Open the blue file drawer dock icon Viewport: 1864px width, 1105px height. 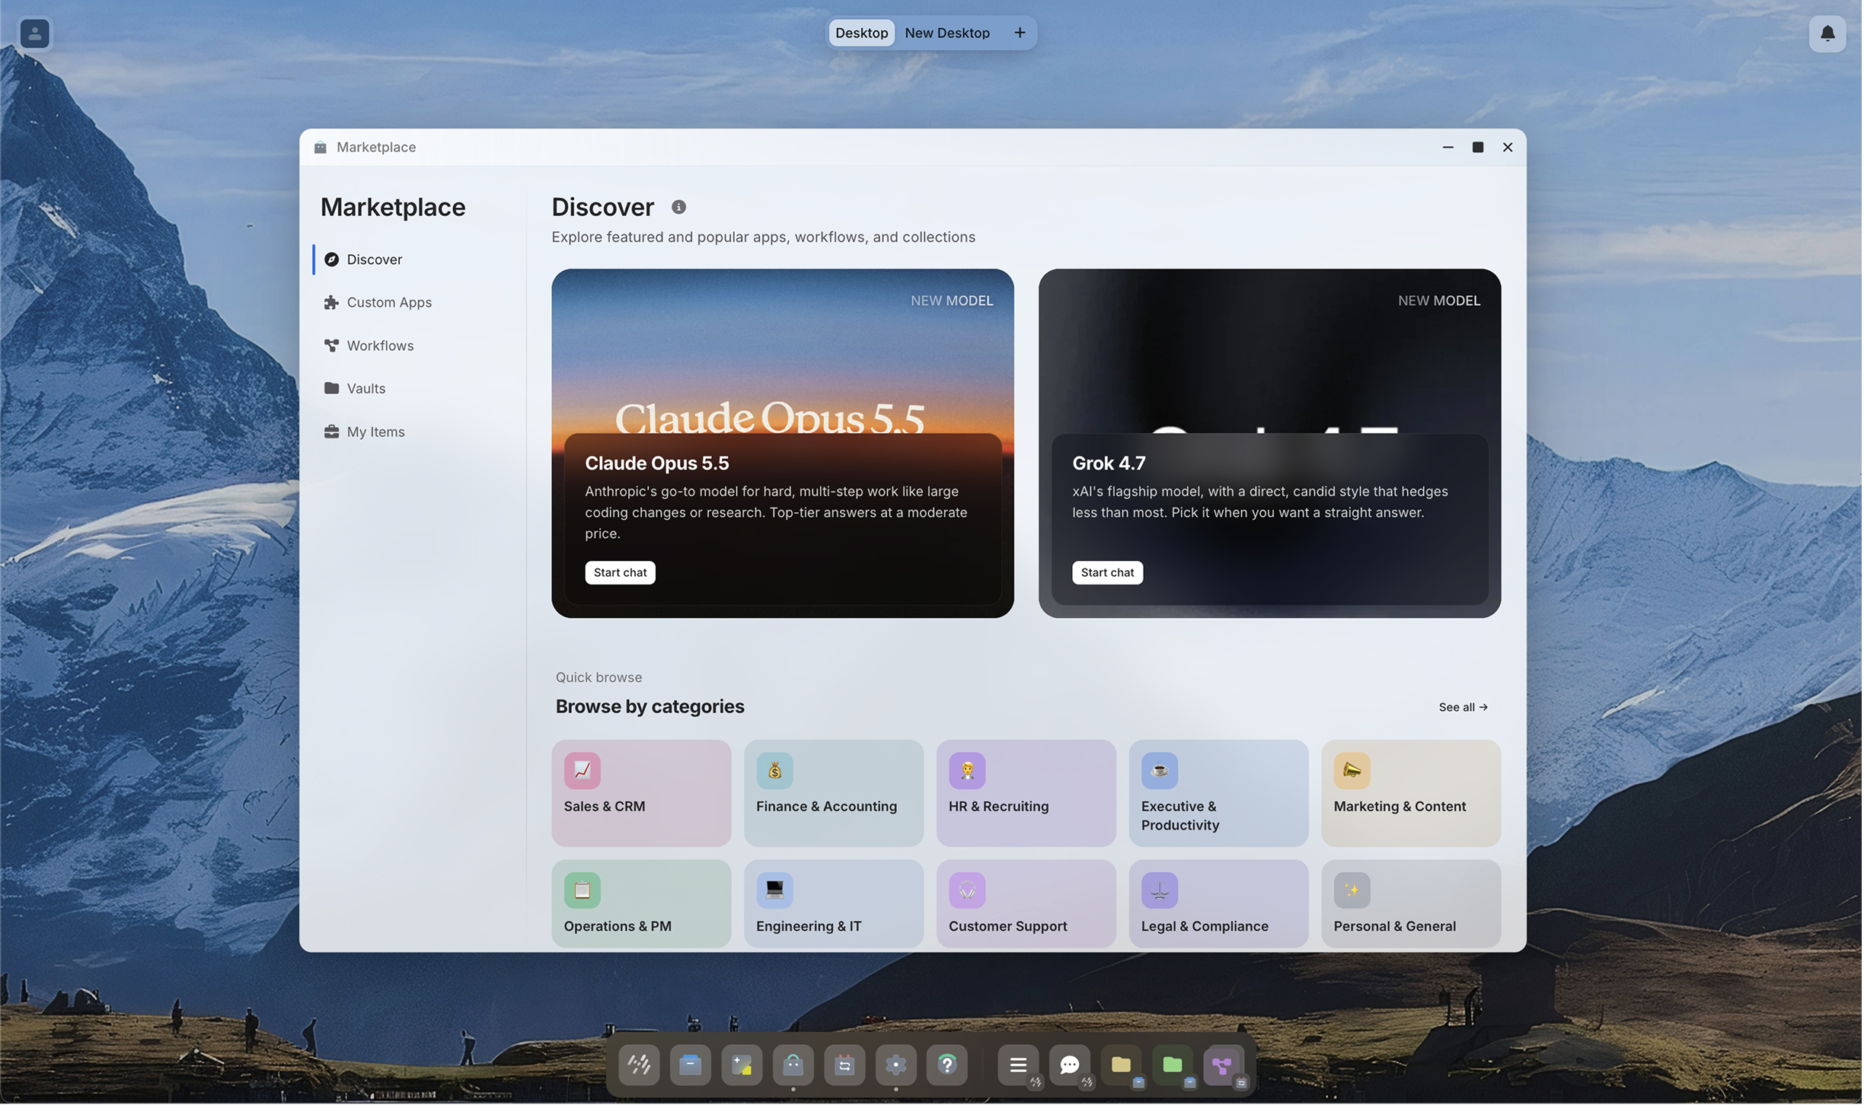pyautogui.click(x=691, y=1065)
